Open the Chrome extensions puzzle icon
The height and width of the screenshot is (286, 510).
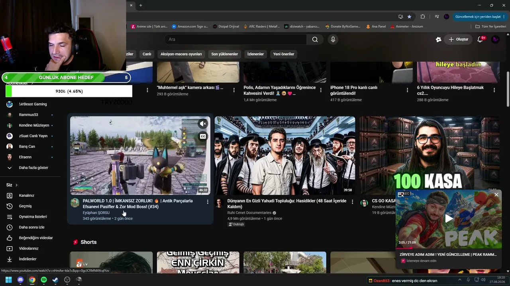[x=423, y=17]
